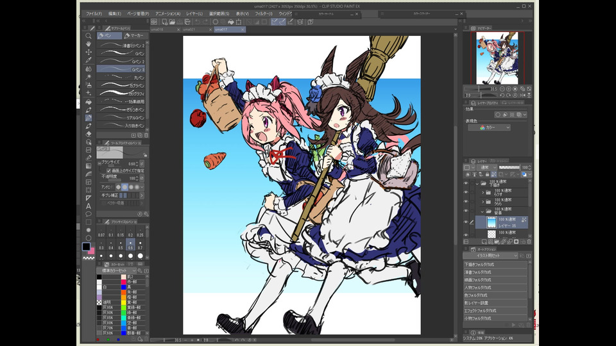
Task: Delete sub tool with trash icon
Action: coord(146,135)
